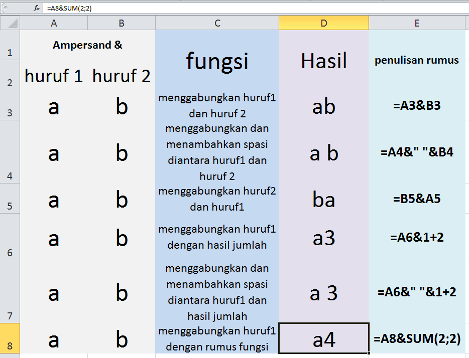The image size is (469, 358).
Task: Click cell A7 containing 'a'
Action: pos(54,292)
